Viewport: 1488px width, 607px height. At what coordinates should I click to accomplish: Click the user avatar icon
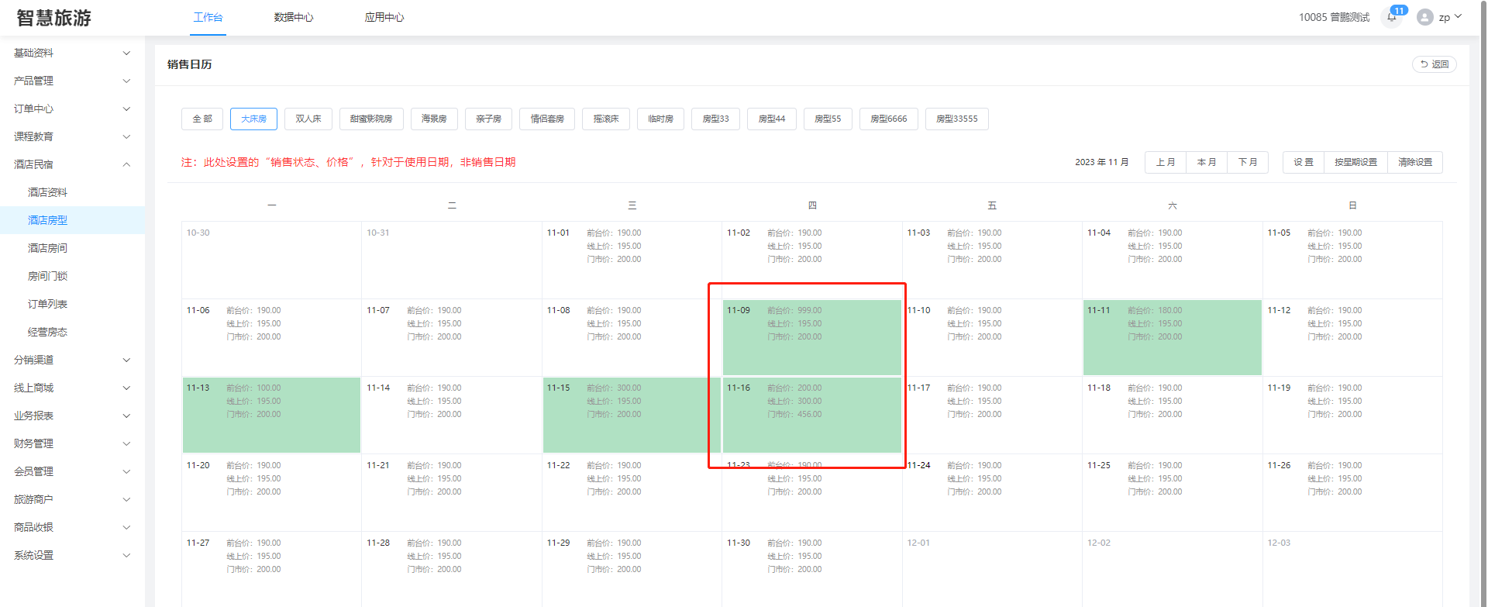coord(1424,17)
